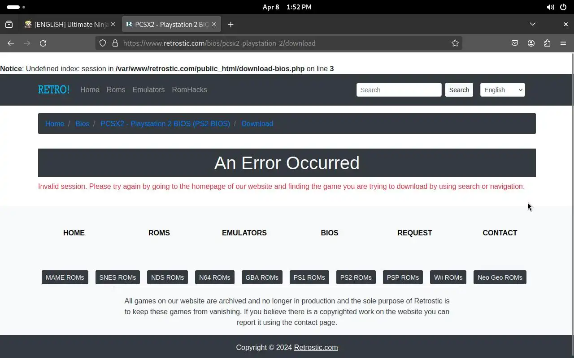Open Emulators in the top navbar
Viewport: 574px width, 358px height.
pos(148,89)
